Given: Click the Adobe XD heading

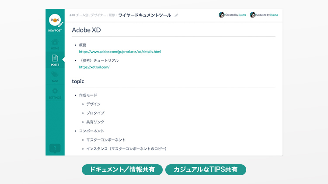Looking at the screenshot, I should pos(86,30).
